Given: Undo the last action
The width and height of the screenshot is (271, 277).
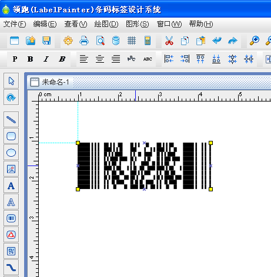Looking at the screenshot, I should click(x=217, y=40).
